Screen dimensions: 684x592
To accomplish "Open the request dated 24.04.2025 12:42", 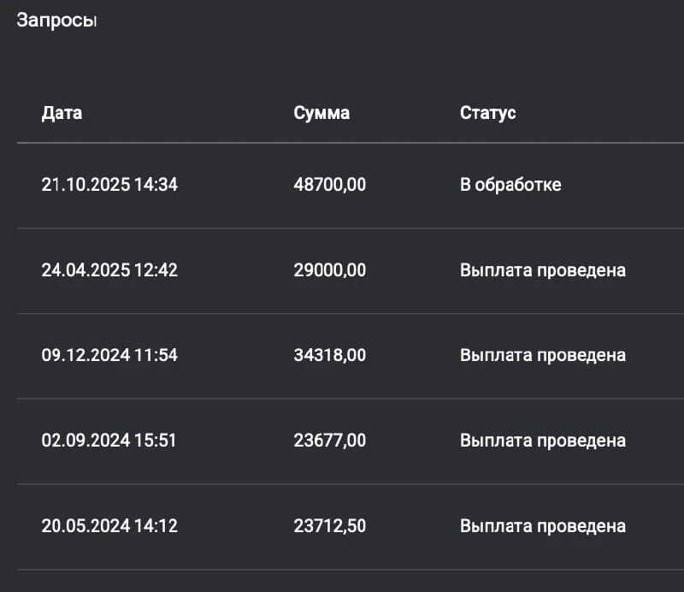I will pyautogui.click(x=109, y=270).
